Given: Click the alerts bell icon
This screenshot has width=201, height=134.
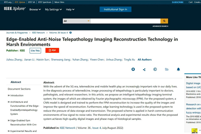Looking at the screenshot, I should [x=178, y=69].
